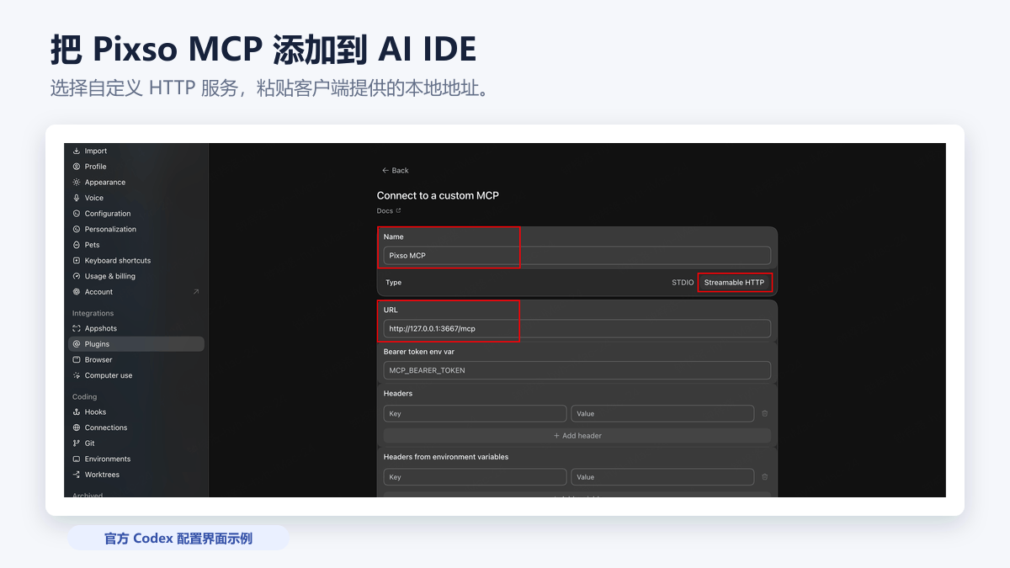Click the URL field with 127.0.0.1 address

pos(577,328)
